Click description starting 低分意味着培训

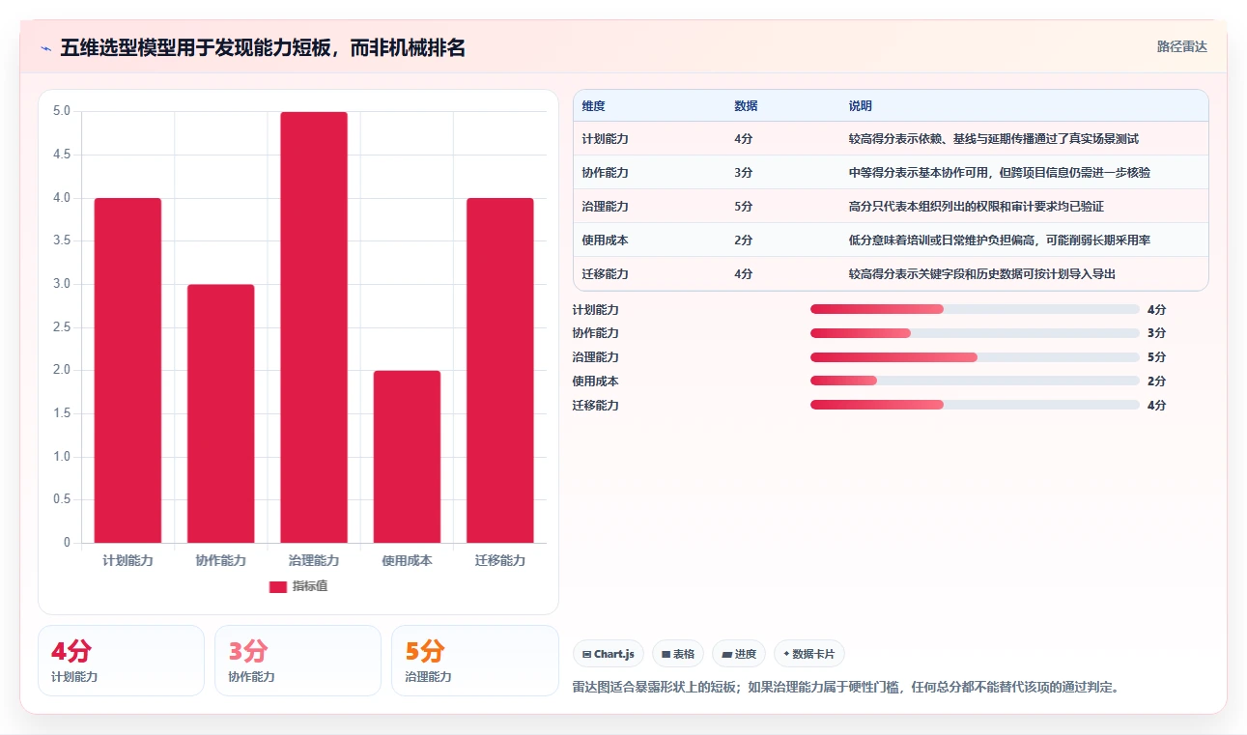tap(1000, 240)
